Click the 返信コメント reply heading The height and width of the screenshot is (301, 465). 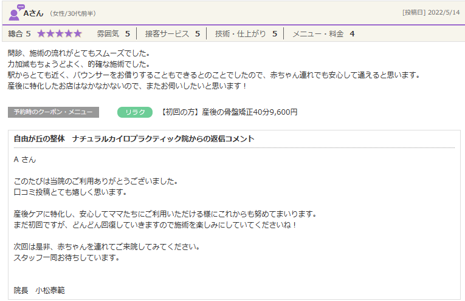click(134, 139)
